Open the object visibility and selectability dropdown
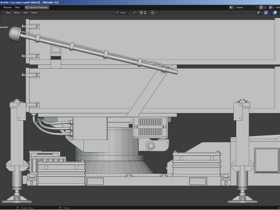Screen dimensions: 280x210 [260, 13]
